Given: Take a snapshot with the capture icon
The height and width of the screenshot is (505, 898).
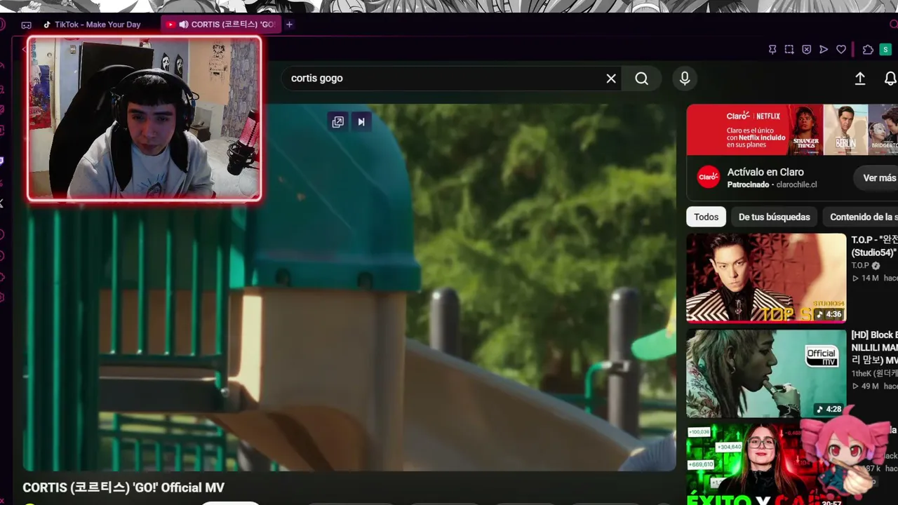Looking at the screenshot, I should (x=789, y=50).
